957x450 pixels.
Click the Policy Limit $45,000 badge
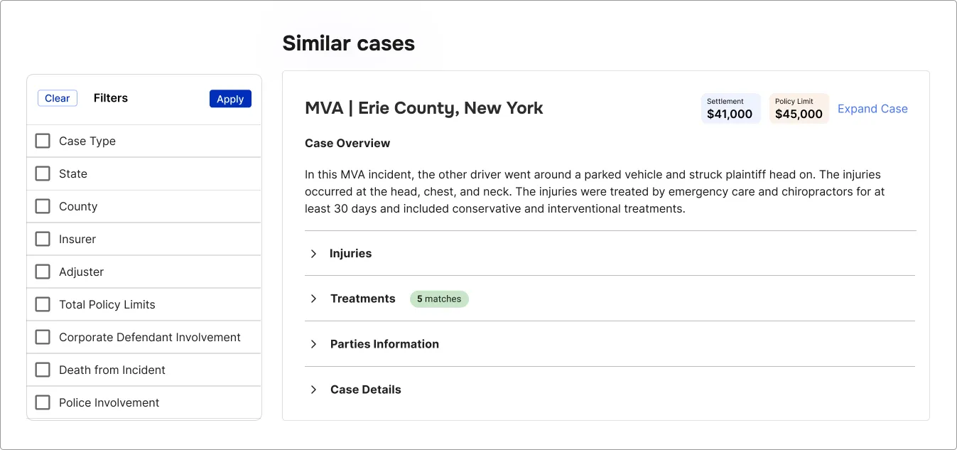[799, 109]
